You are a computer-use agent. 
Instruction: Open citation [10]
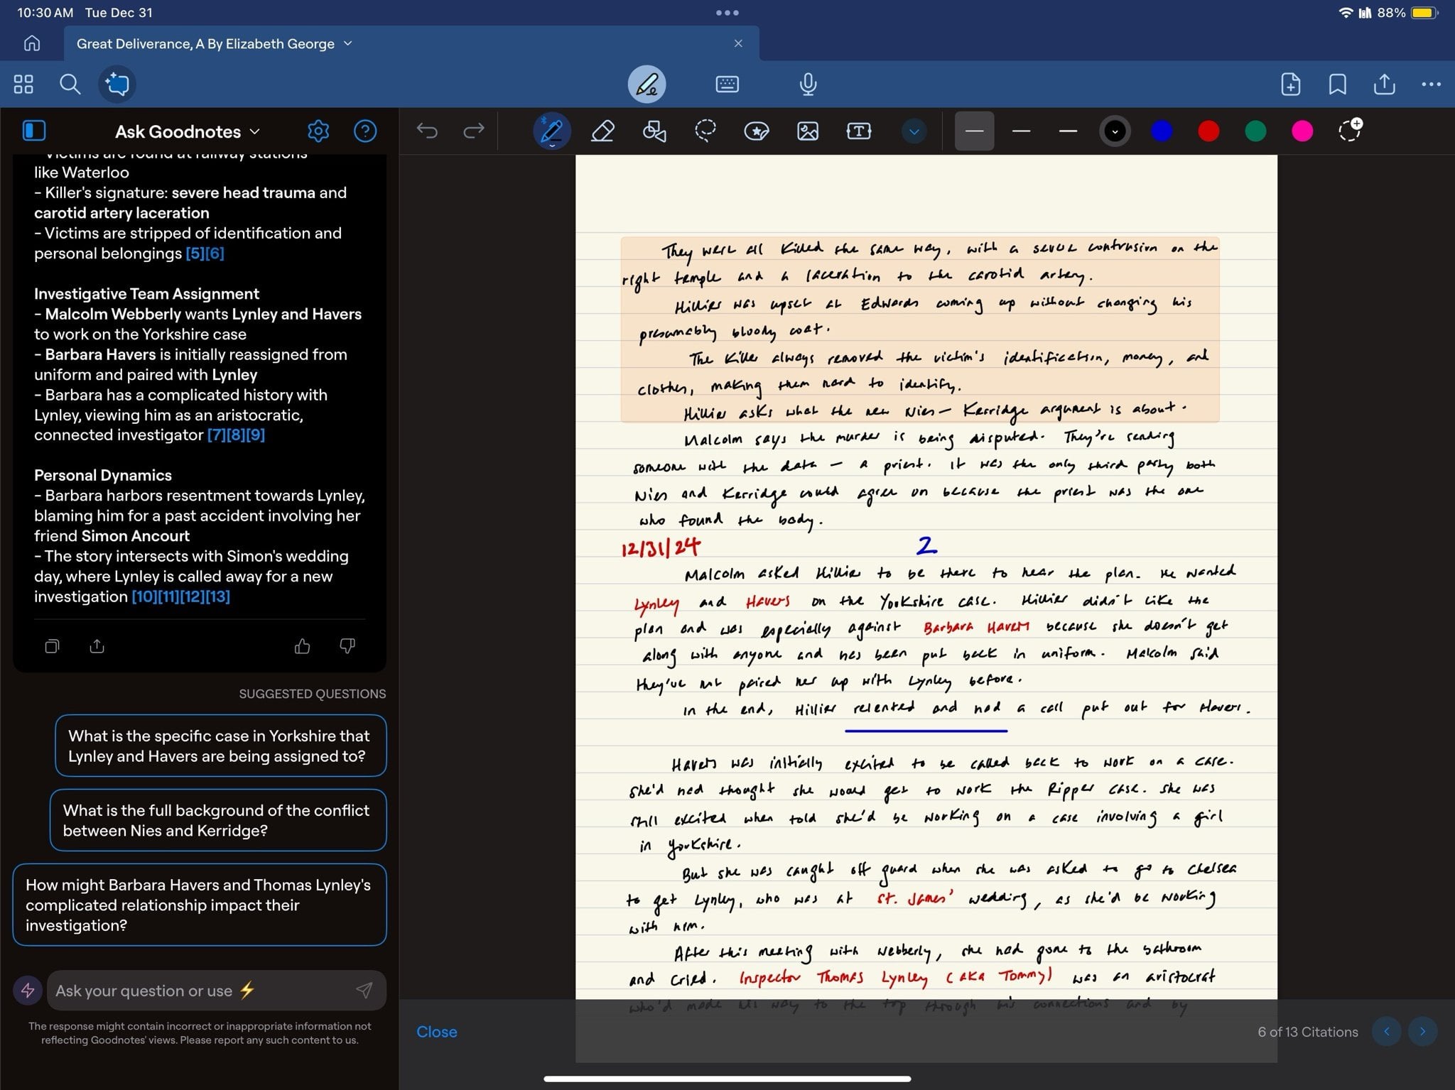144,596
